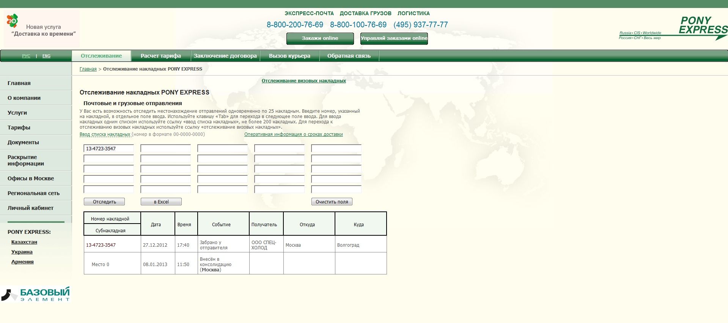Screen dimensions: 728x323
Task: Open the Отслеживание tab
Action: [x=101, y=56]
